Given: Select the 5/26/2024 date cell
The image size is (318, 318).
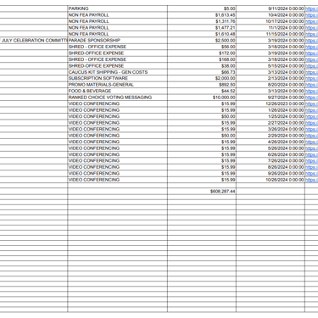Looking at the screenshot, I should tap(271, 148).
